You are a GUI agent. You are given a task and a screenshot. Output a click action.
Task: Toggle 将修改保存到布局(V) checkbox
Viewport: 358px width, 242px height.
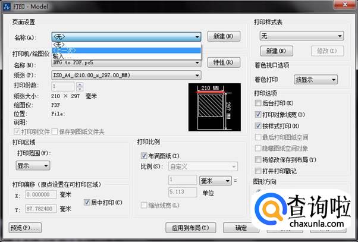point(258,159)
